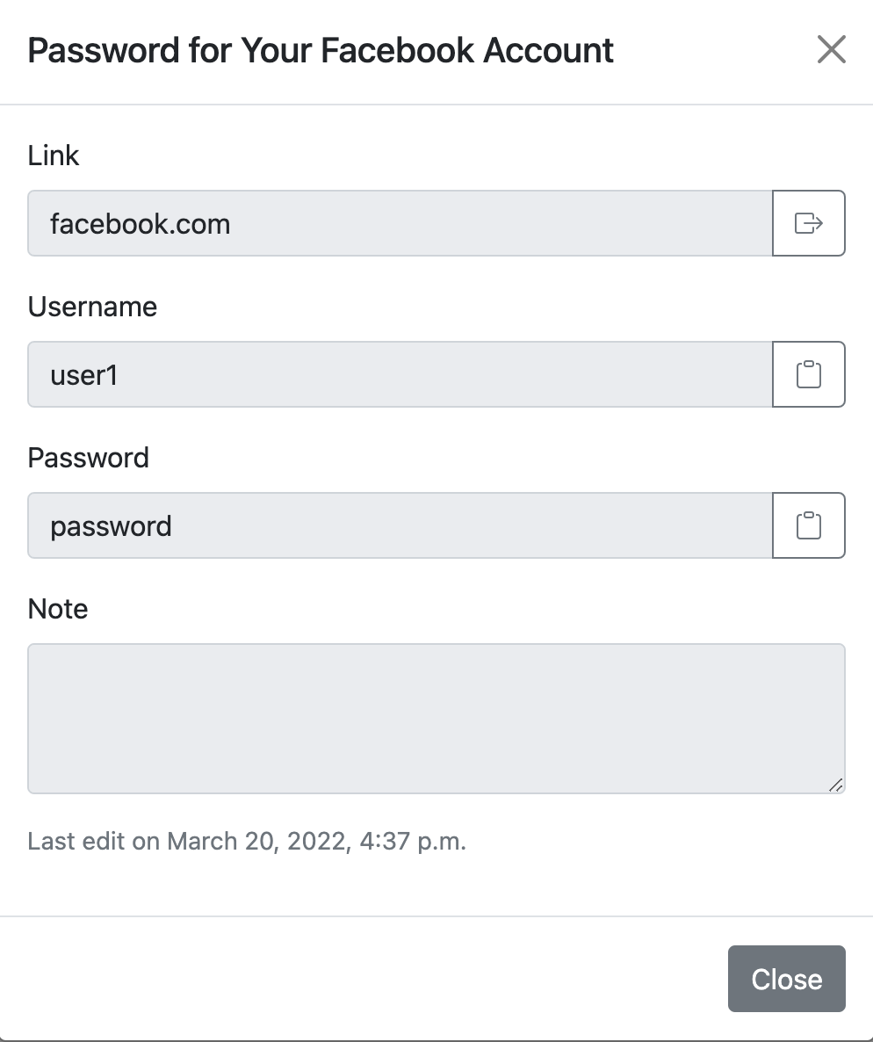Click the March 20, 2022 date text
Viewport: 873px width, 1042px height.
(258, 842)
